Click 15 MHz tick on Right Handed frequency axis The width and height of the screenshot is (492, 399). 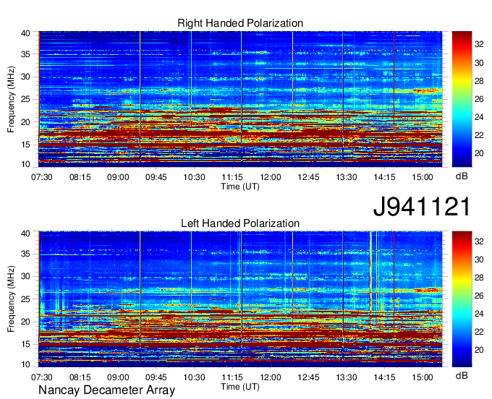[26, 145]
